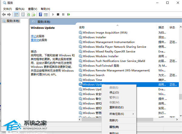Open the 查看(V) menu

[32, 9]
